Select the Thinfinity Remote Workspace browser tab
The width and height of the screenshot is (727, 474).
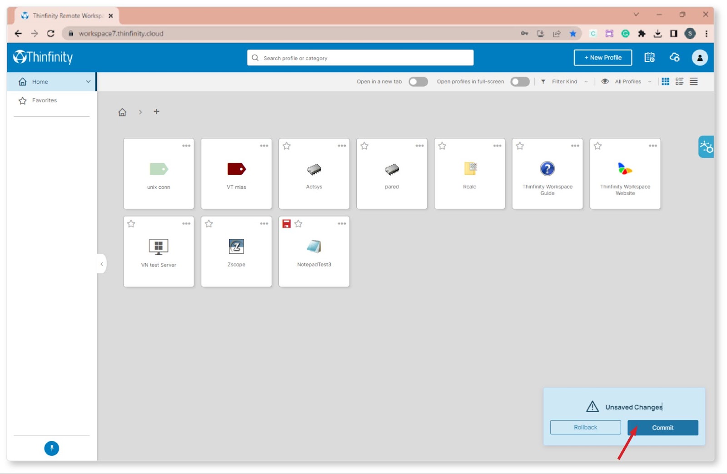[x=67, y=15]
